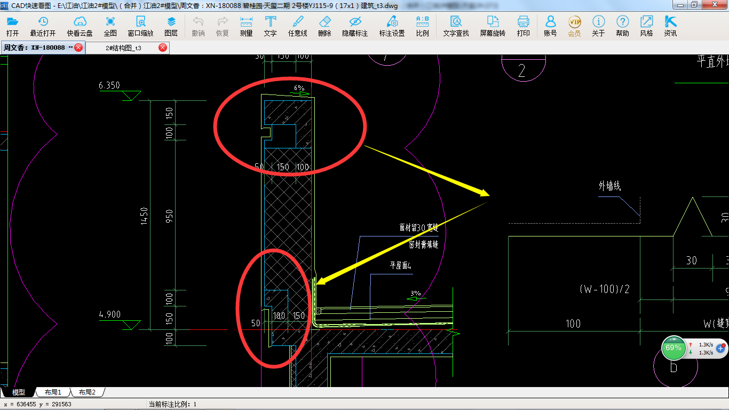Screen dimensions: 729x410
Task: Click the 6% slope label
Action: [x=299, y=88]
